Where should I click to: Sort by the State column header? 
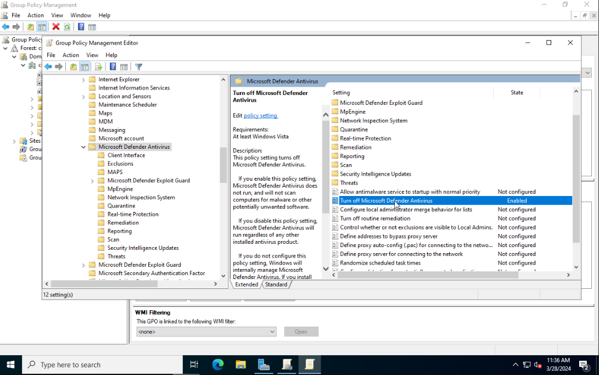point(517,92)
